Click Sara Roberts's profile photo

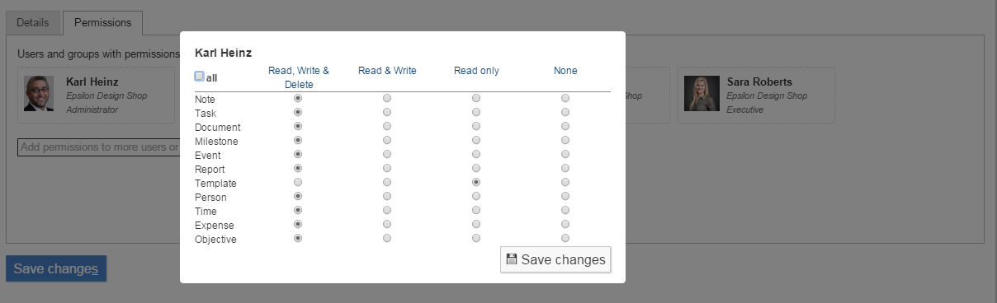pyautogui.click(x=702, y=94)
